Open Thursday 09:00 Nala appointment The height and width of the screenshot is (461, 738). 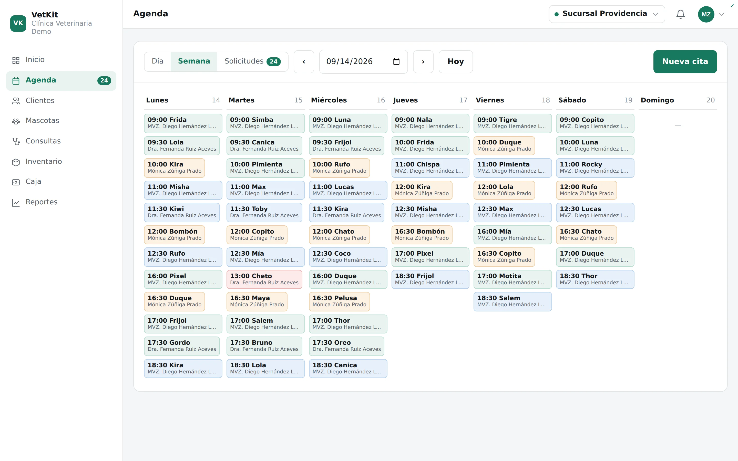[430, 123]
